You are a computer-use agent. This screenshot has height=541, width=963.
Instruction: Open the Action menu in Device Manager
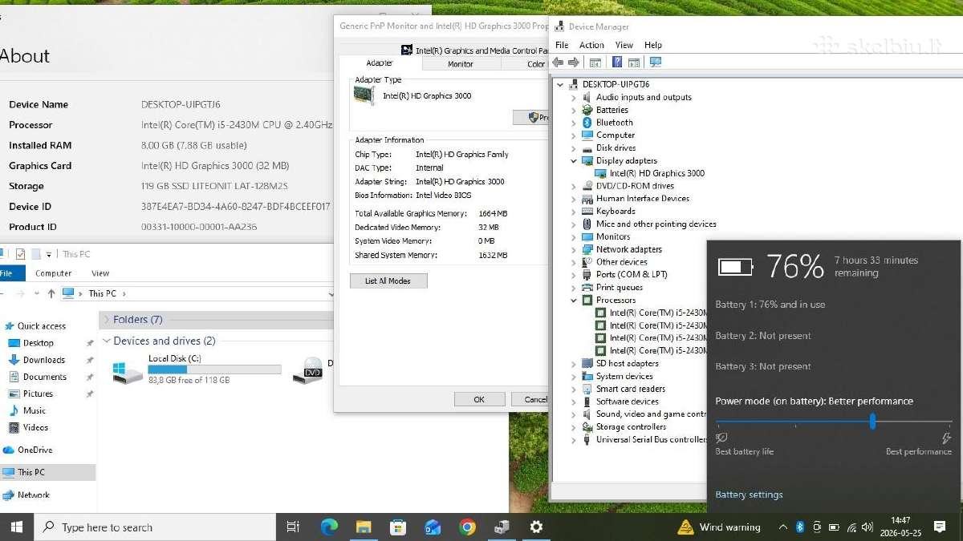(x=591, y=45)
